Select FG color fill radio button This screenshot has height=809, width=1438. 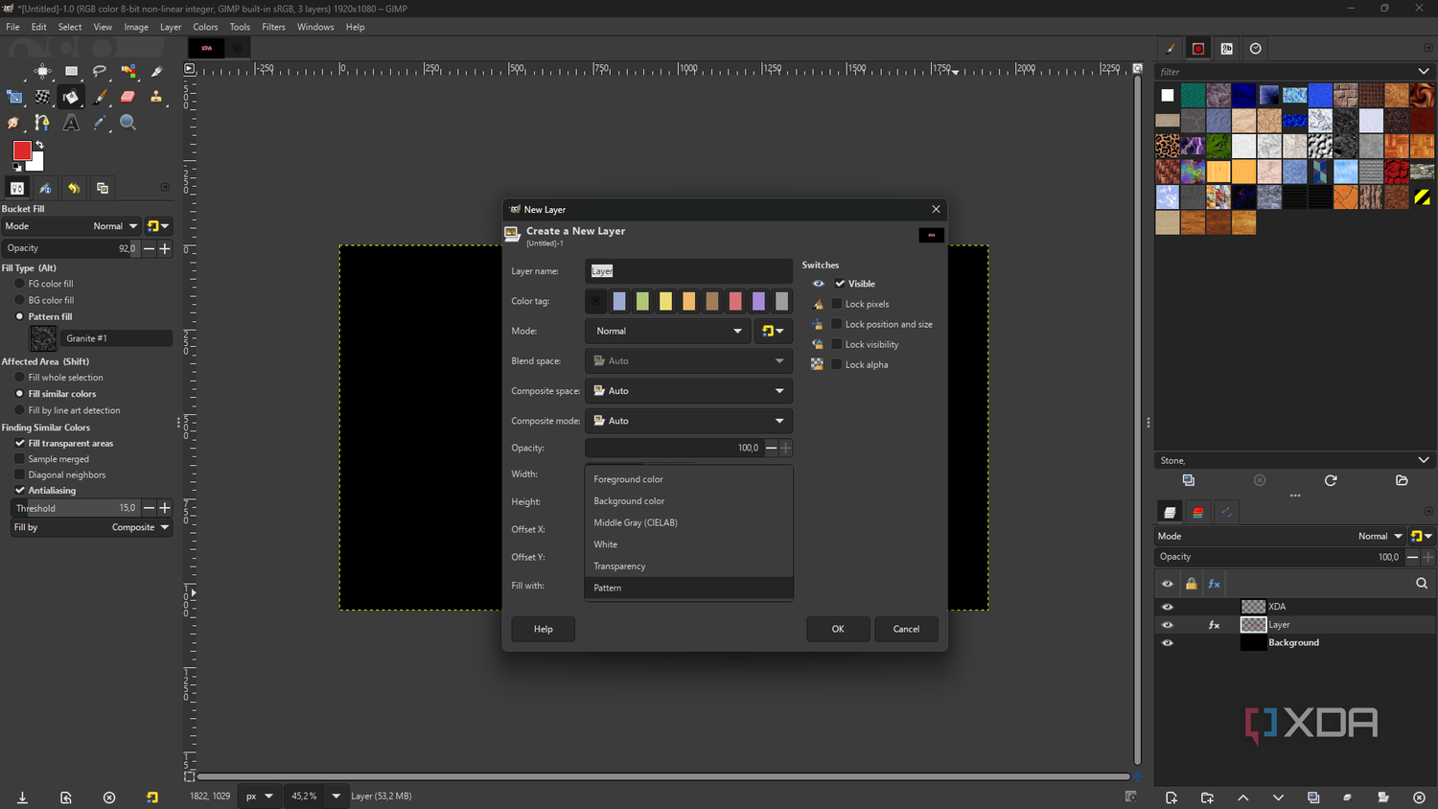19,284
